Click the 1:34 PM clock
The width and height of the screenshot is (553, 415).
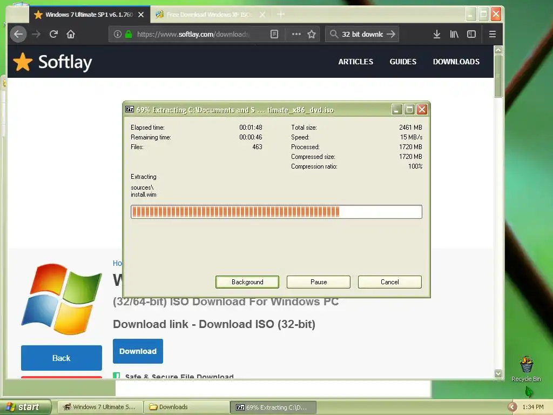[533, 407]
